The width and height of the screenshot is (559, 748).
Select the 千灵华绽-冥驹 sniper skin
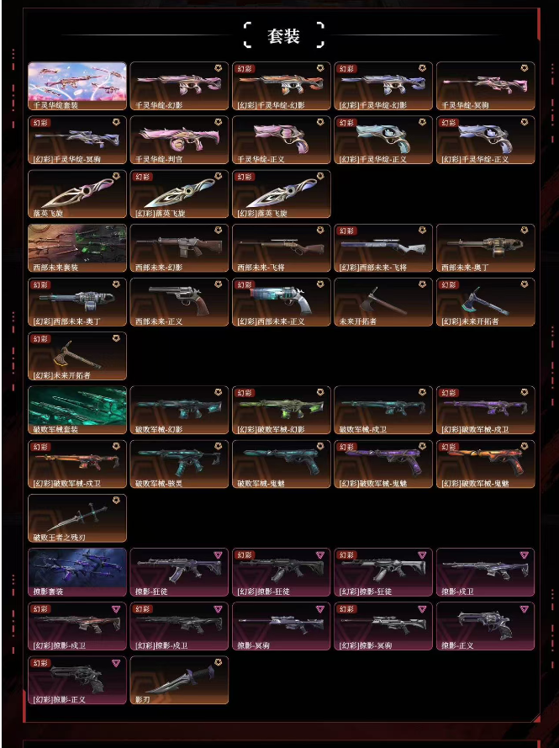point(486,86)
